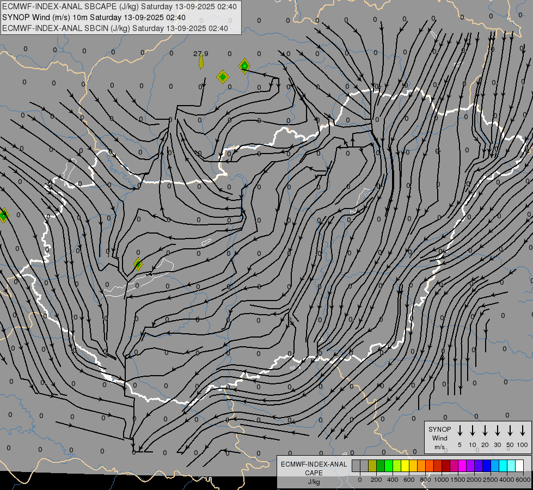Click the wind legend arrow above 50
This screenshot has height=490, width=533.
point(510,431)
